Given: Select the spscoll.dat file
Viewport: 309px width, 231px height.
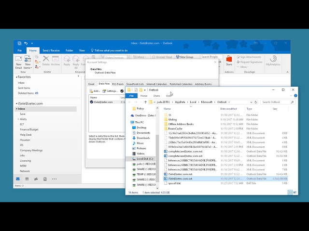Looking at the screenshot, I should pos(225,183).
